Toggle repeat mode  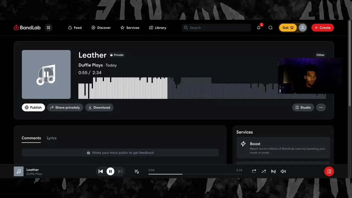tap(254, 171)
